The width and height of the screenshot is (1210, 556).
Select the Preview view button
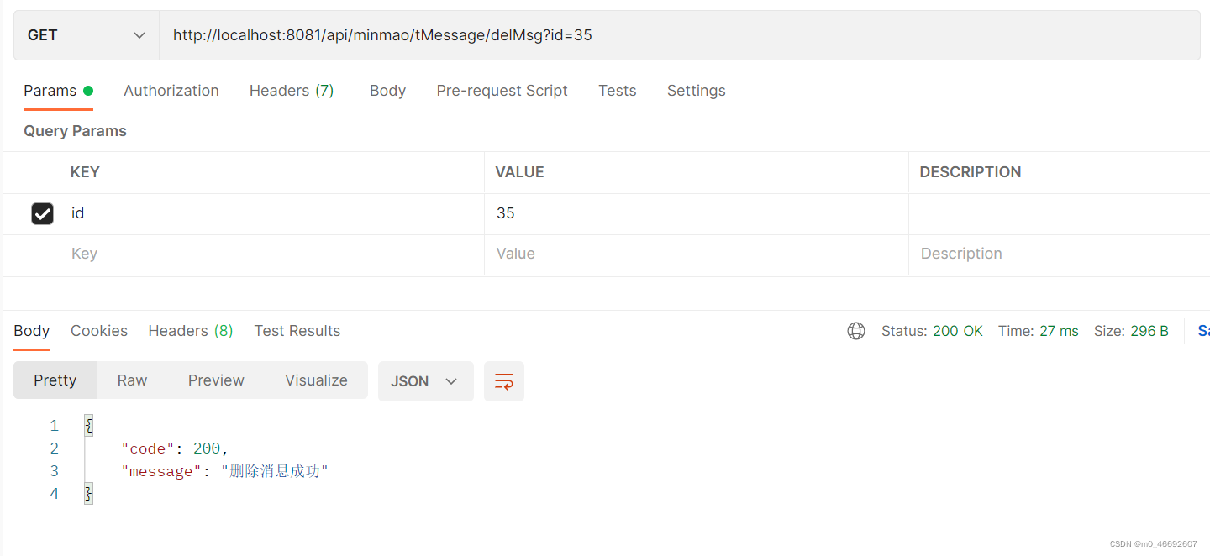(x=216, y=380)
